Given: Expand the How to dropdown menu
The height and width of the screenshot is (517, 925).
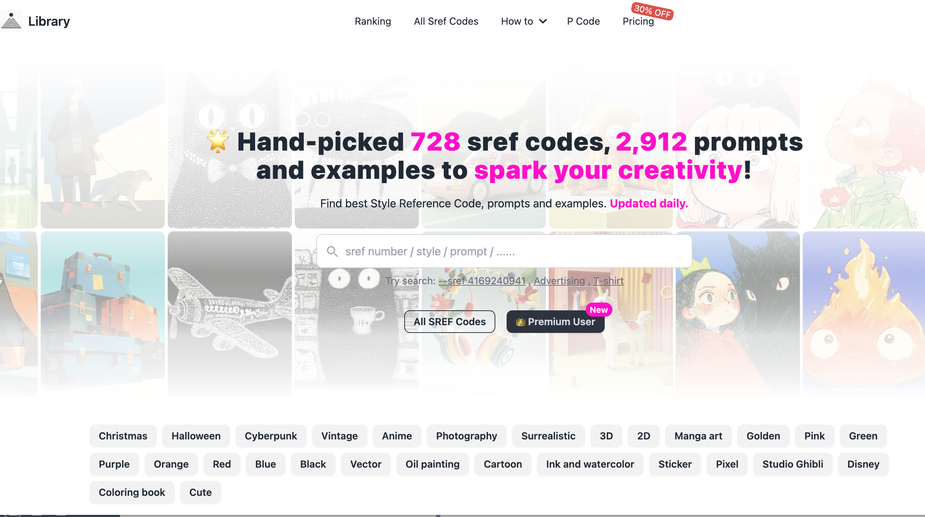Looking at the screenshot, I should (523, 21).
